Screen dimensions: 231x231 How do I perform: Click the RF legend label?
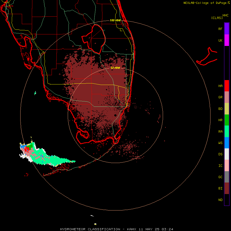(220, 29)
